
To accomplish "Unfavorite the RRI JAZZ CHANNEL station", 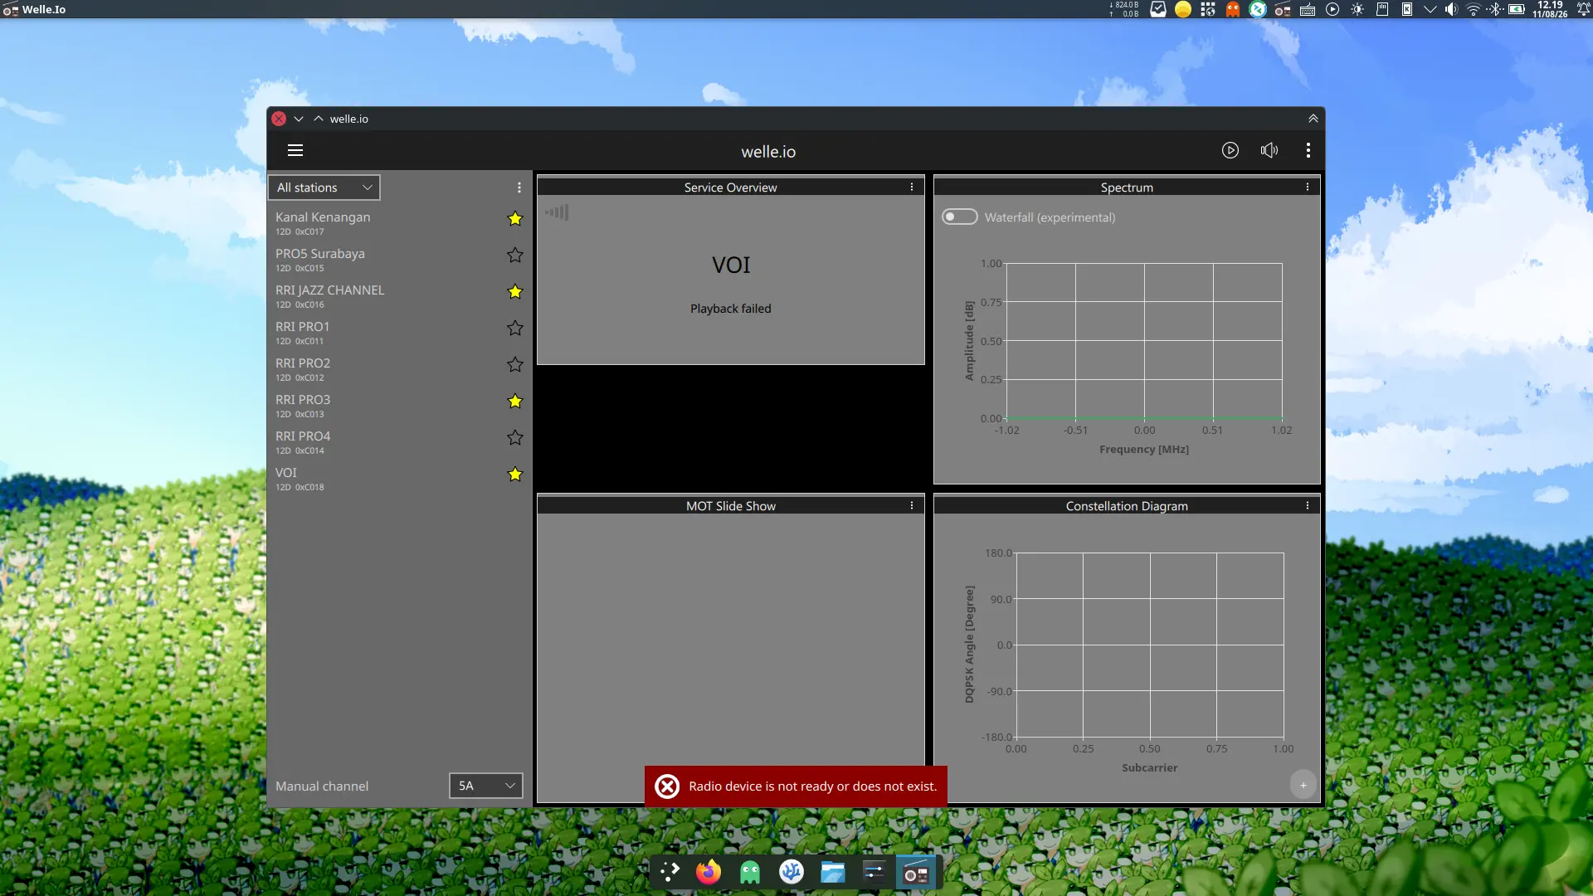I will [515, 292].
